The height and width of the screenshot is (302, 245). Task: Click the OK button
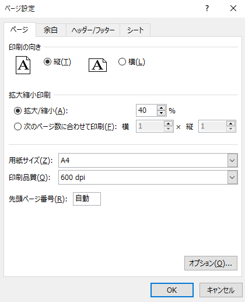point(172,290)
